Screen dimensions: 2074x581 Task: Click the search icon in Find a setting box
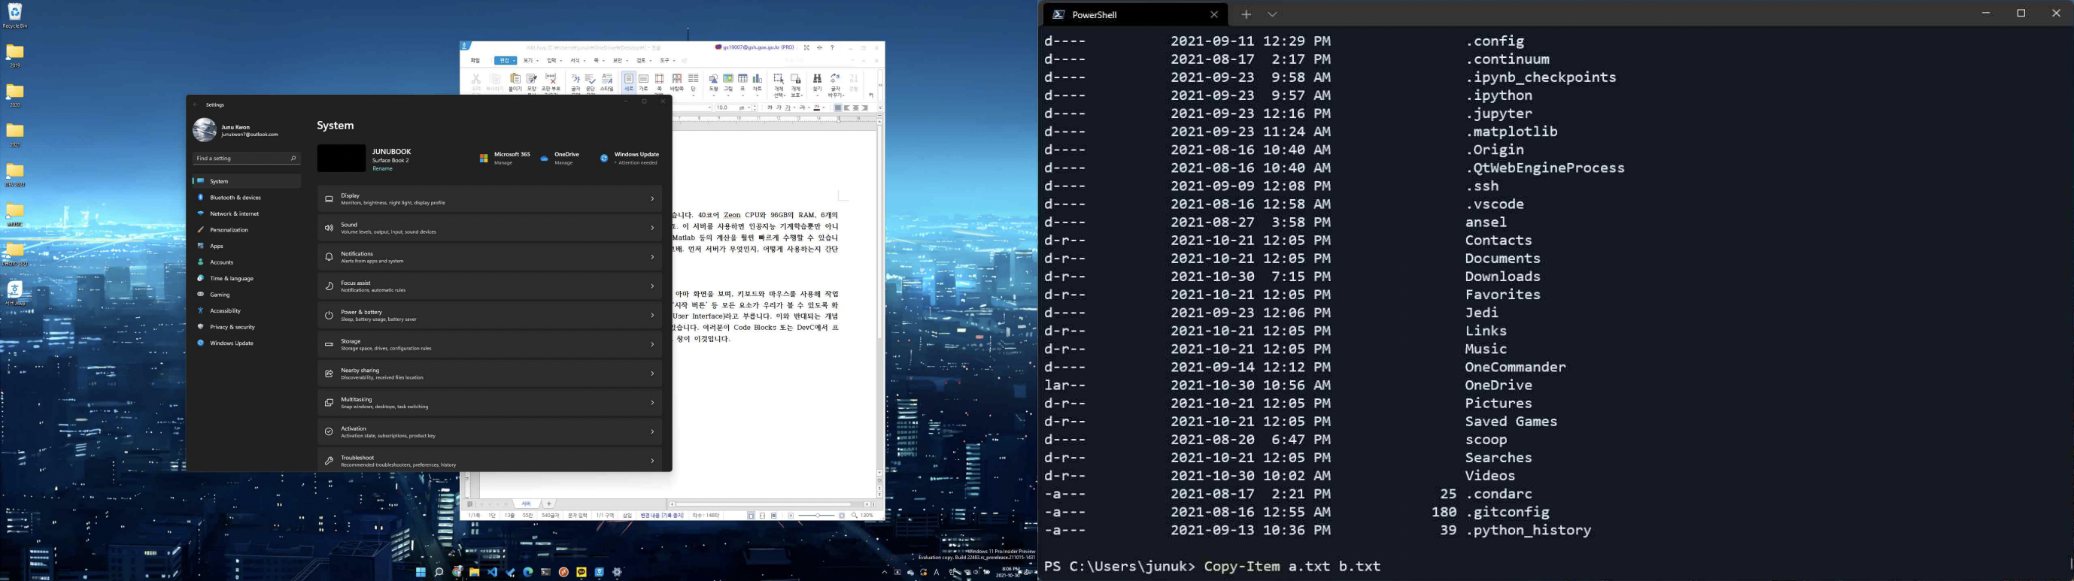pos(293,159)
